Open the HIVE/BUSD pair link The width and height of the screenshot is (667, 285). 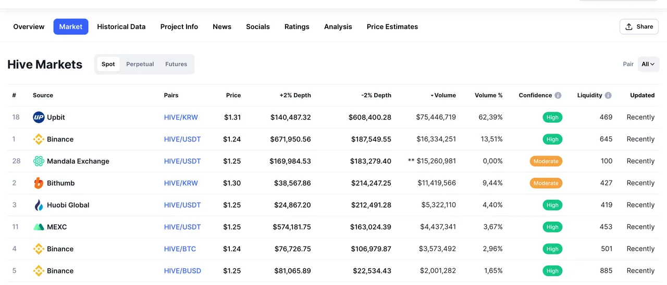(x=182, y=270)
